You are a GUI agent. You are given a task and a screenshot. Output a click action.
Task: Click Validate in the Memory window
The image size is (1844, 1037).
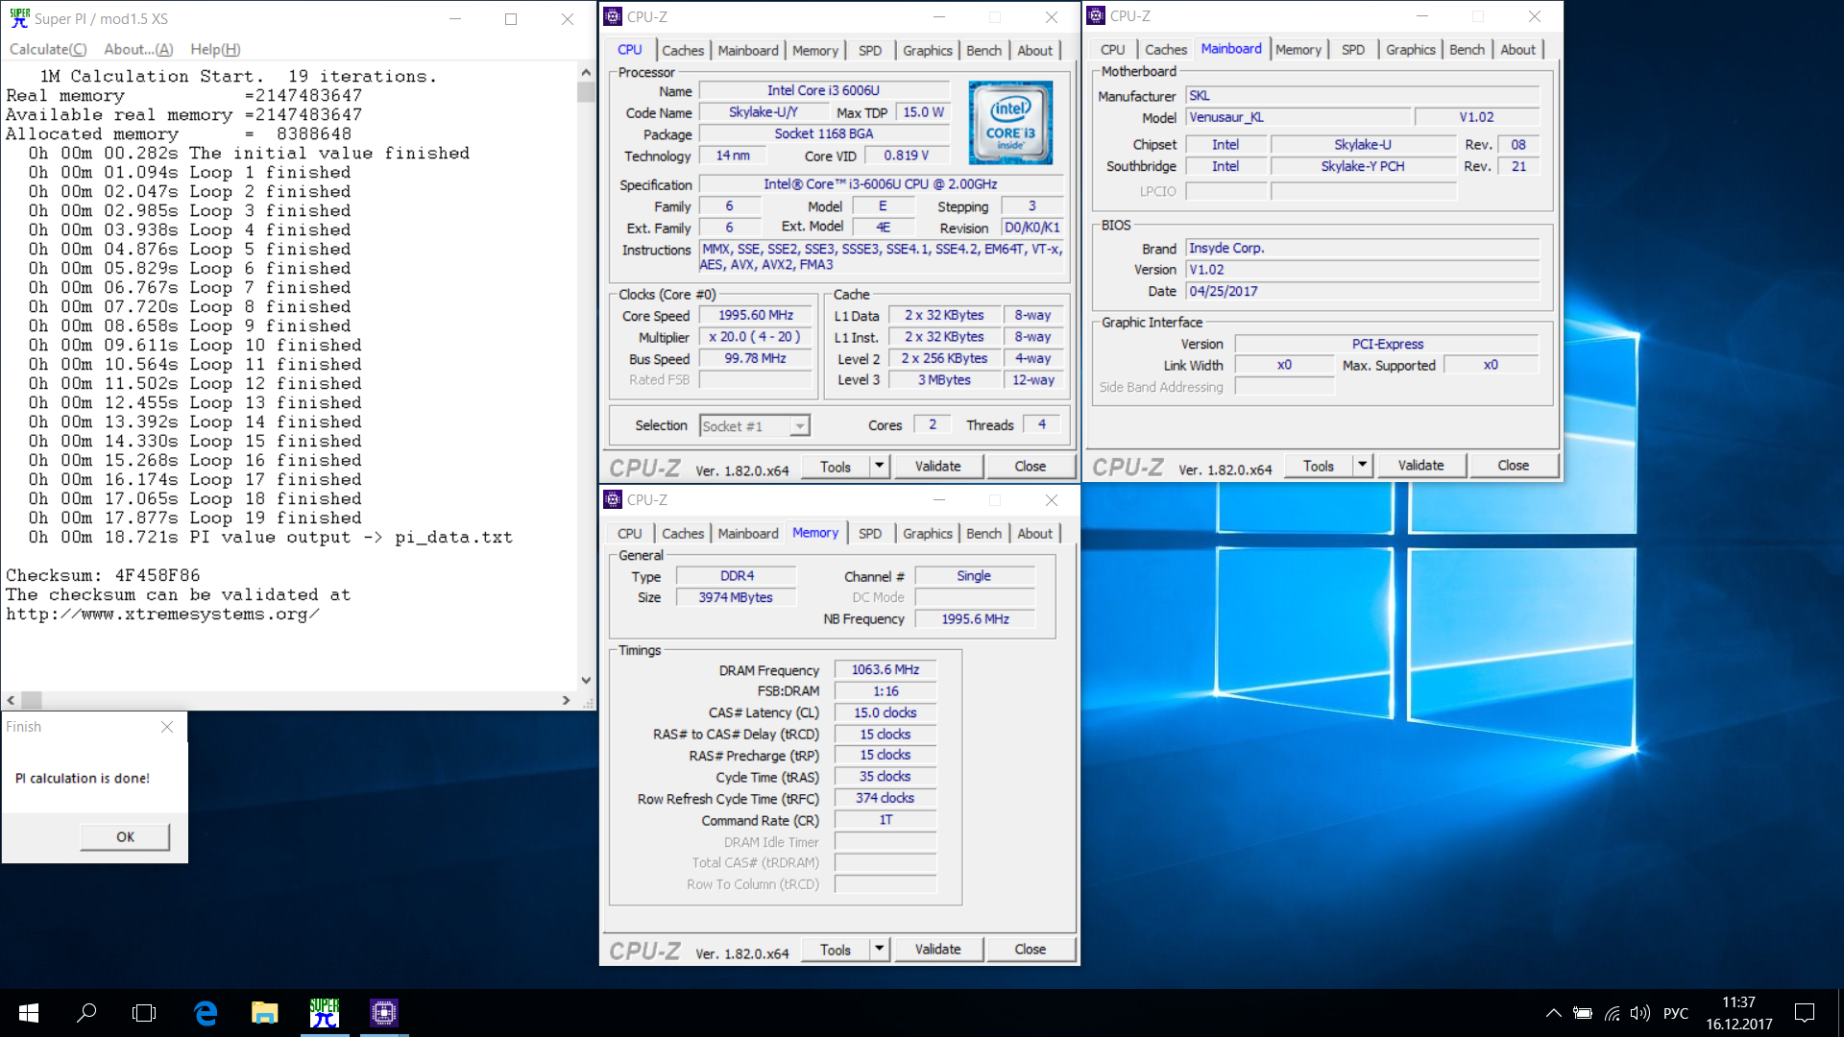937,950
